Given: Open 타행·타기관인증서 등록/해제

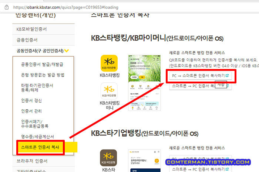Looking at the screenshot, I should pos(37,87).
